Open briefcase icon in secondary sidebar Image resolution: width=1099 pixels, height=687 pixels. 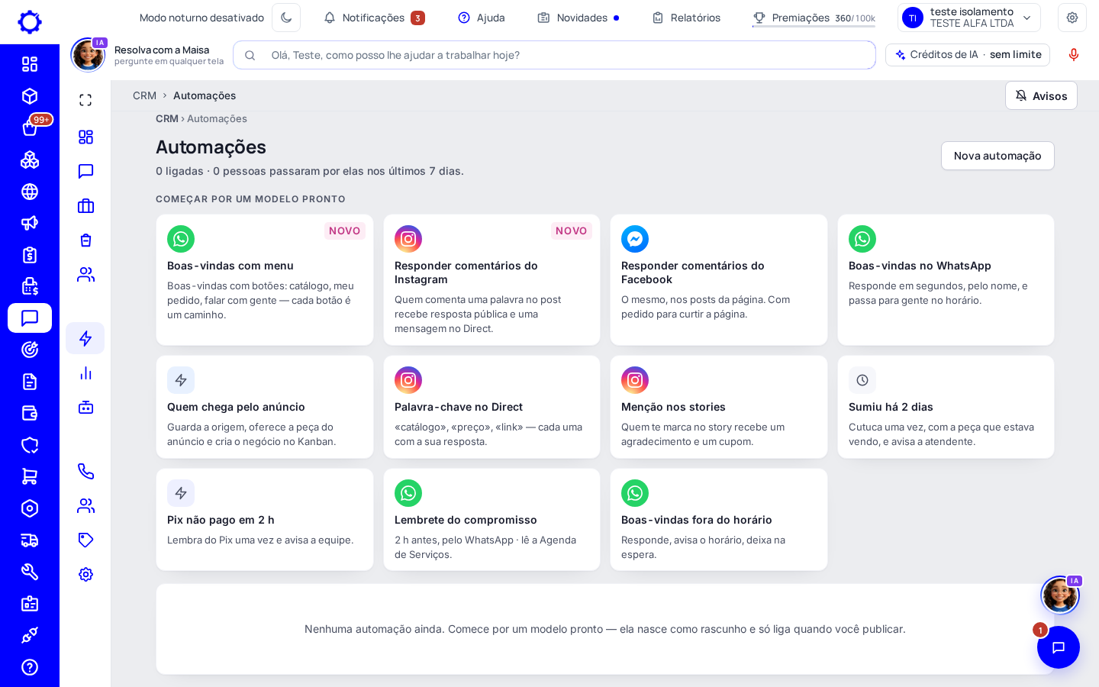[x=85, y=205]
